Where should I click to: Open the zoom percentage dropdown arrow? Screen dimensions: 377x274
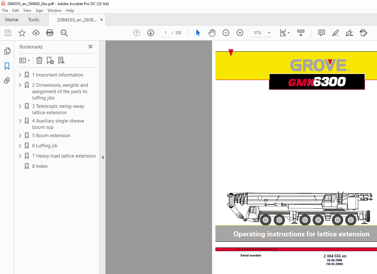269,33
